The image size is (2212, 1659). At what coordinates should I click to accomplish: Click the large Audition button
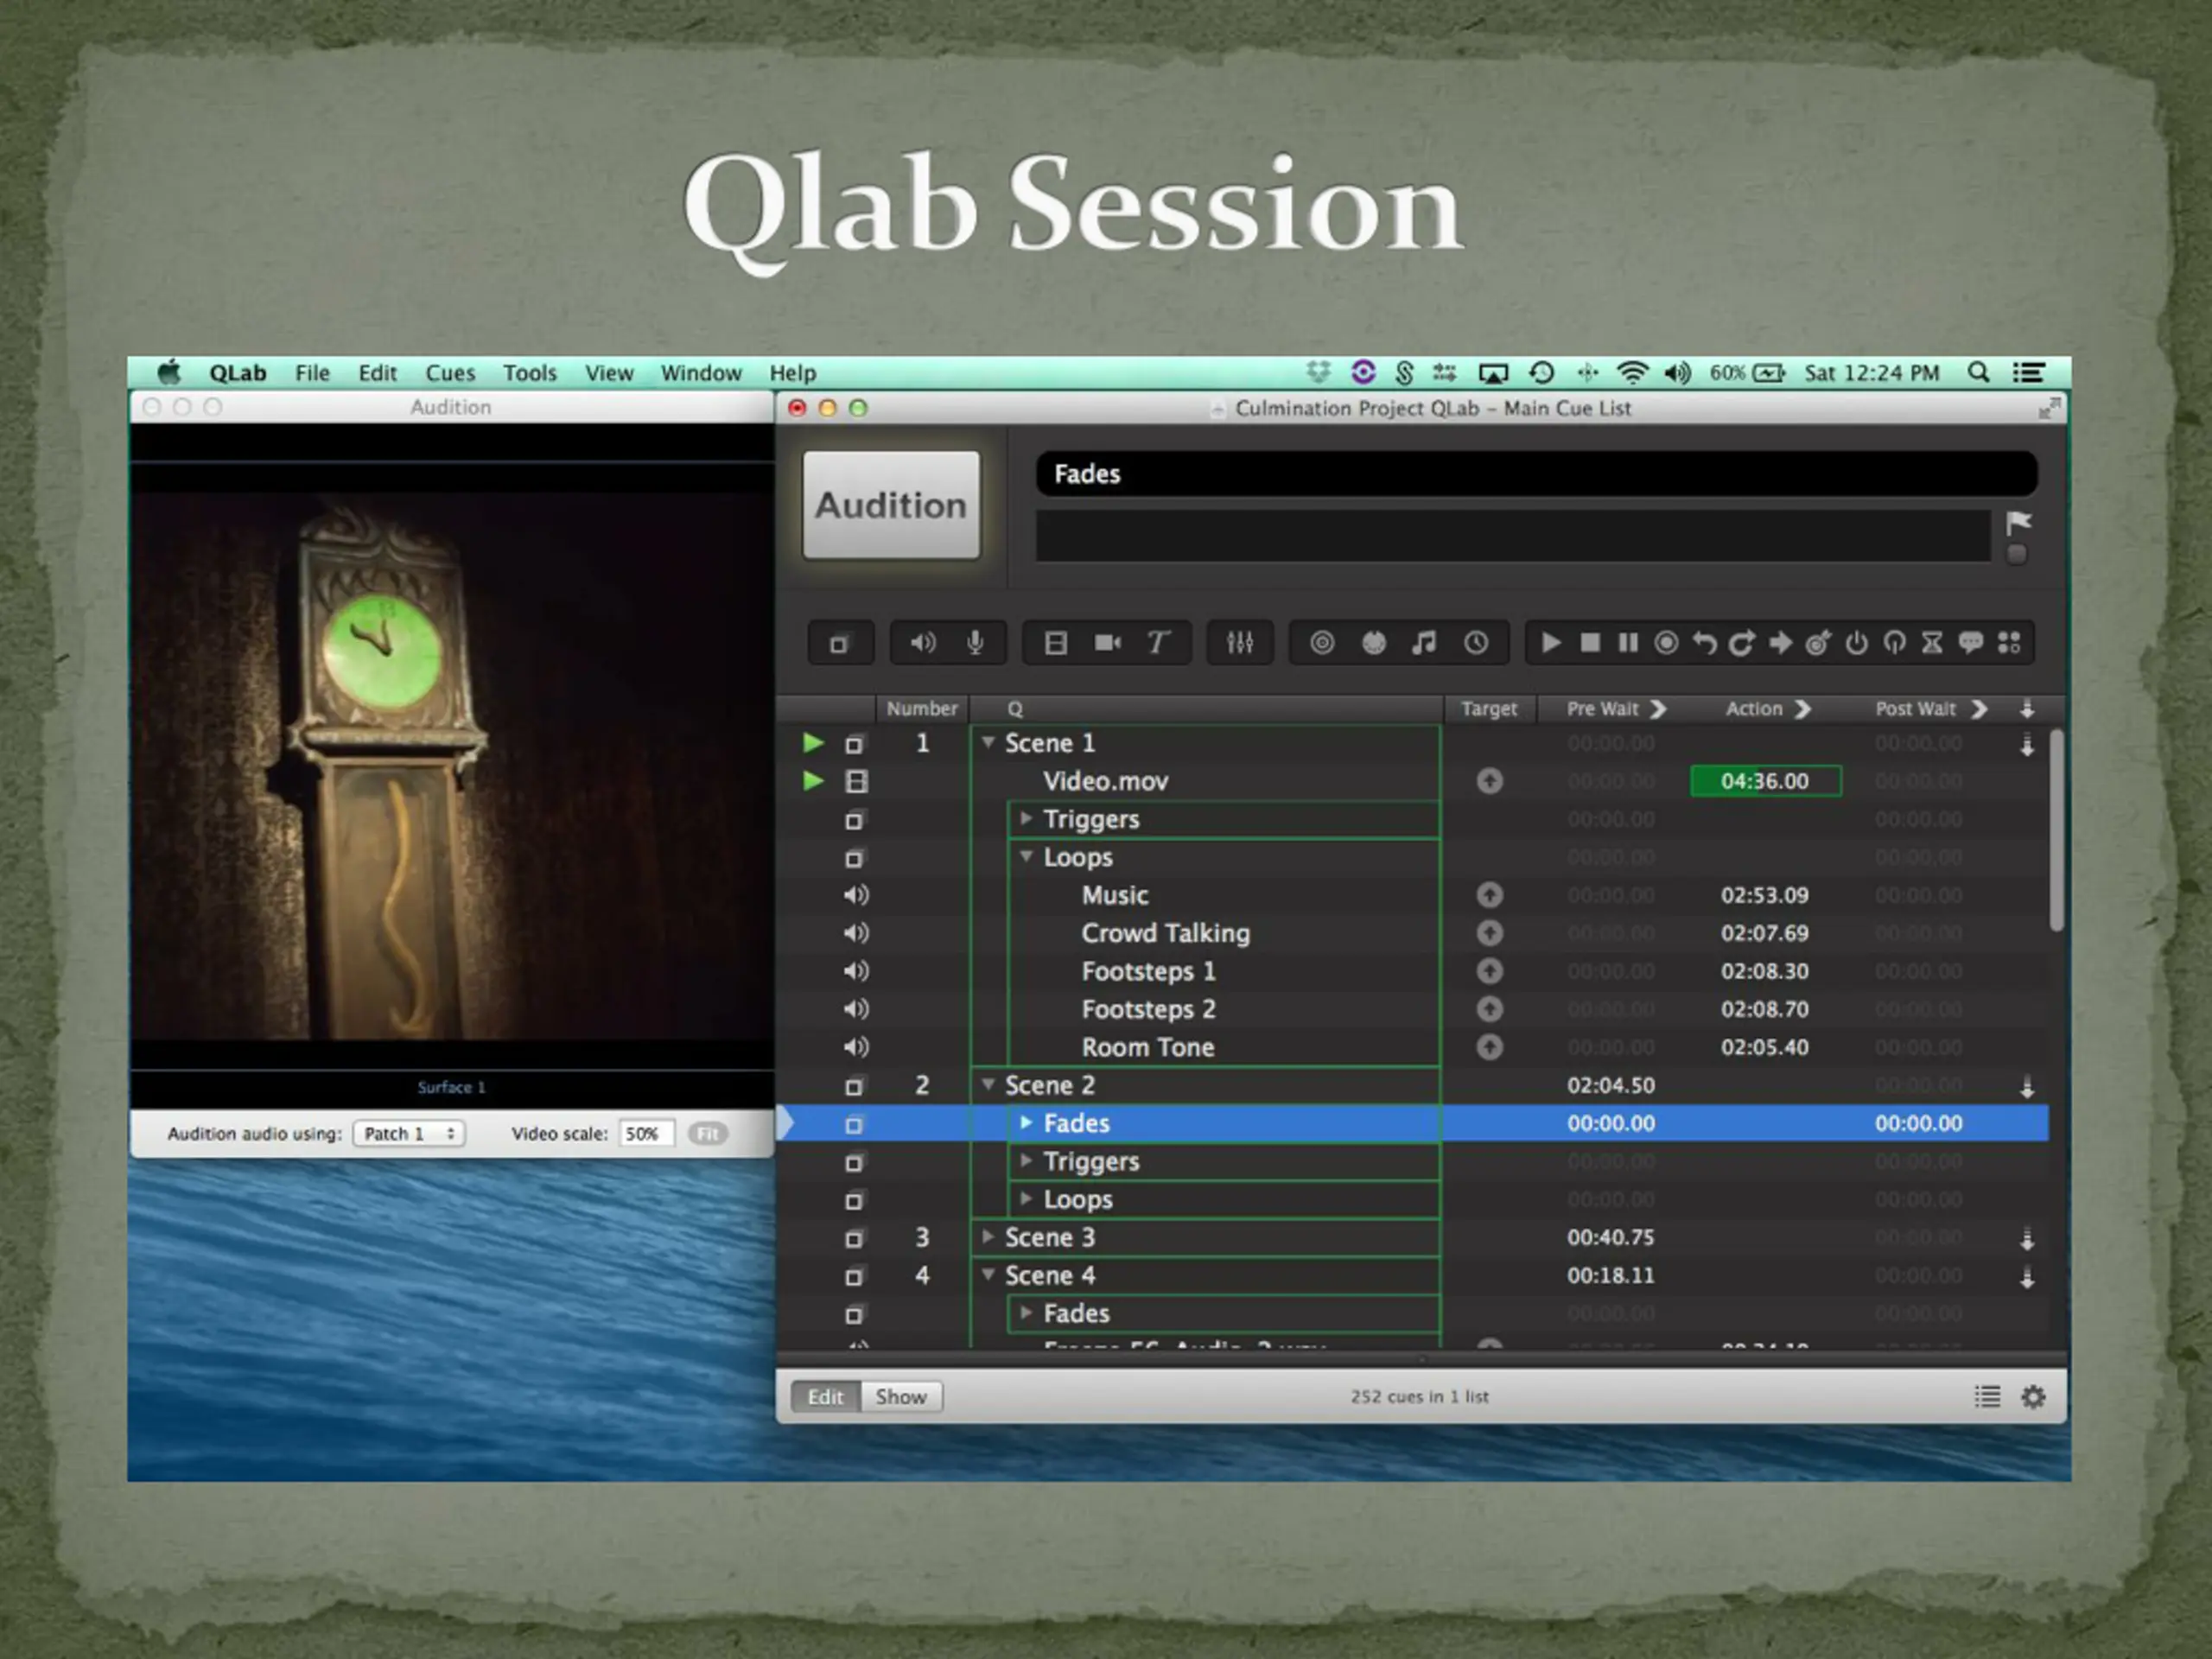891,505
